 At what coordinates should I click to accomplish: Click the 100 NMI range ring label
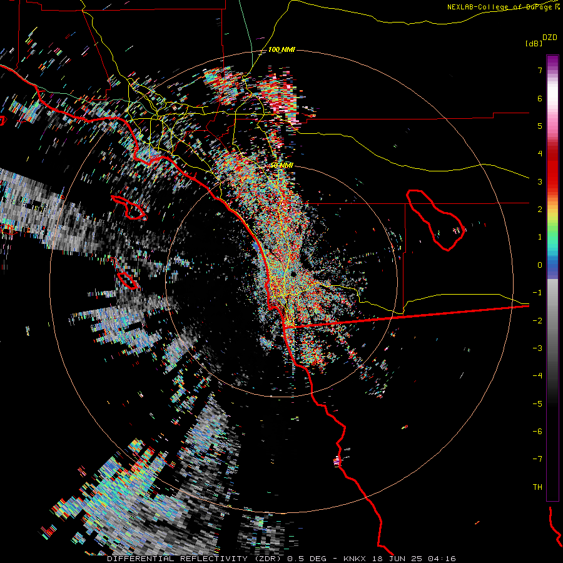(281, 49)
